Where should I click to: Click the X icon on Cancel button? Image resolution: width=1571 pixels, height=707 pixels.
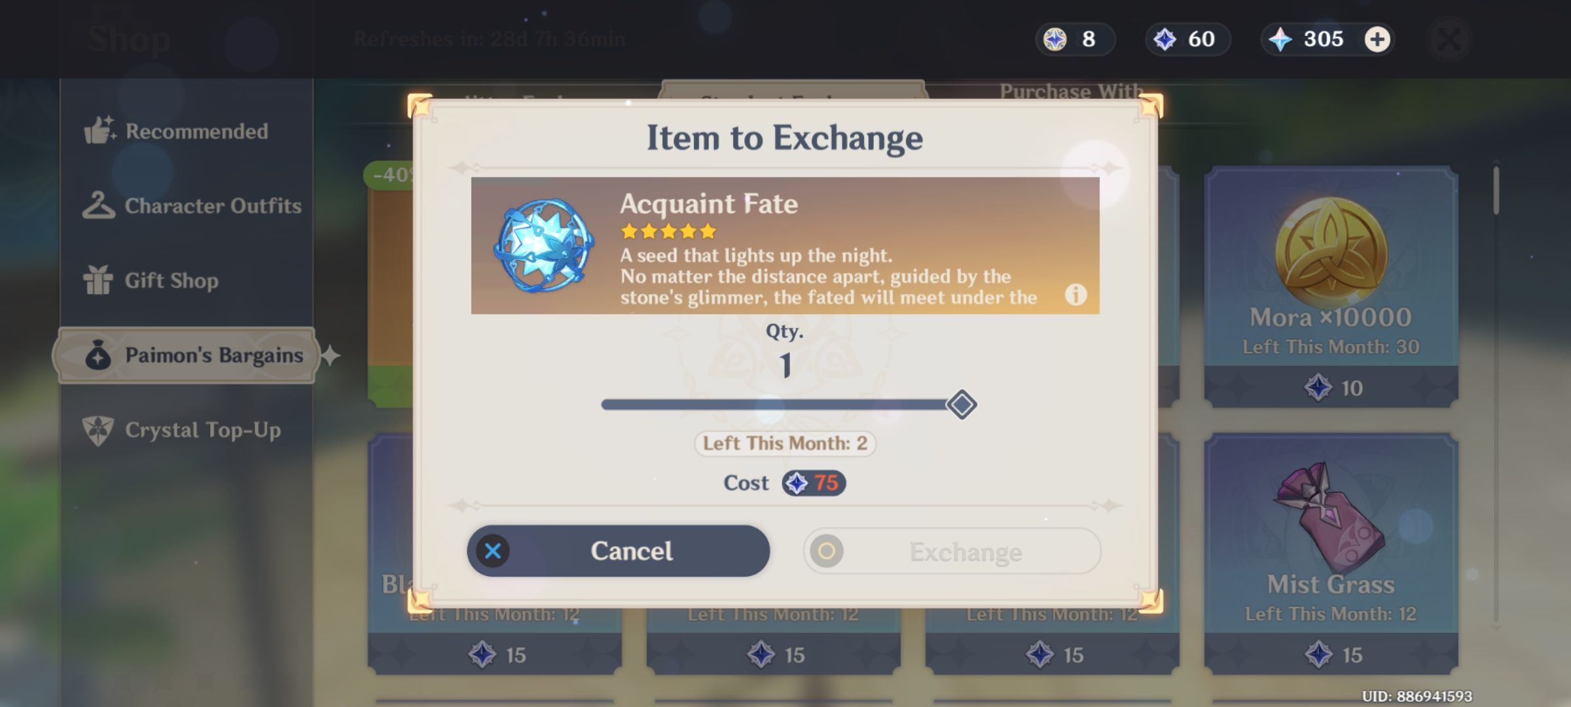(493, 551)
